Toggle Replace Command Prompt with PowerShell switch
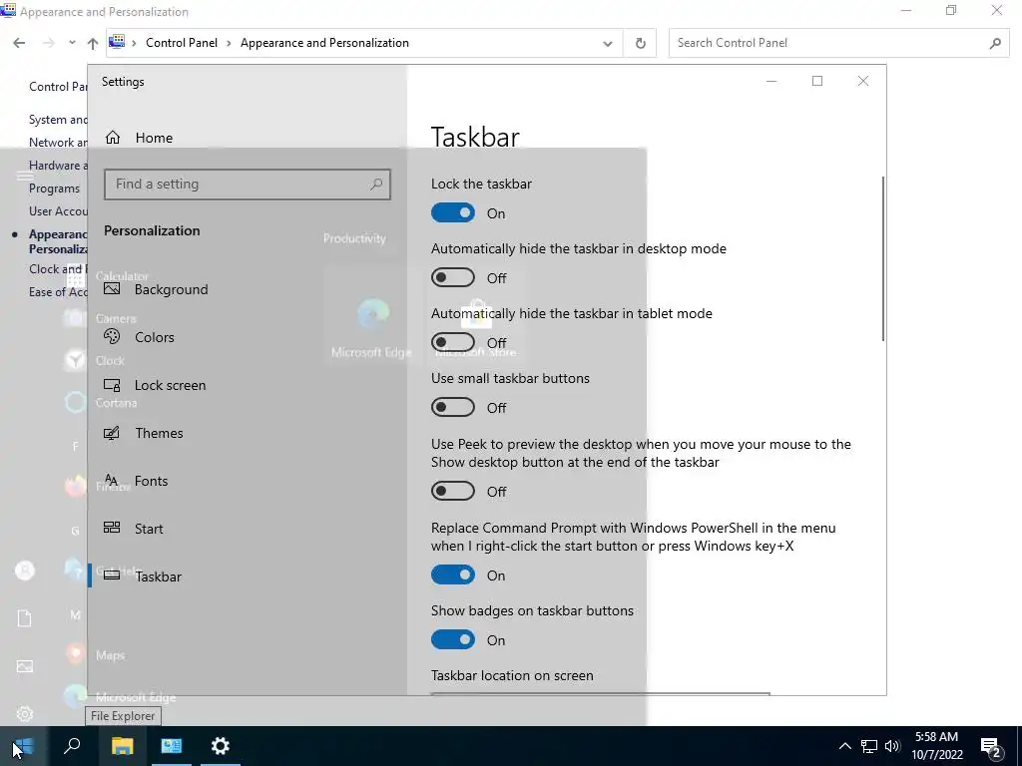 point(452,575)
